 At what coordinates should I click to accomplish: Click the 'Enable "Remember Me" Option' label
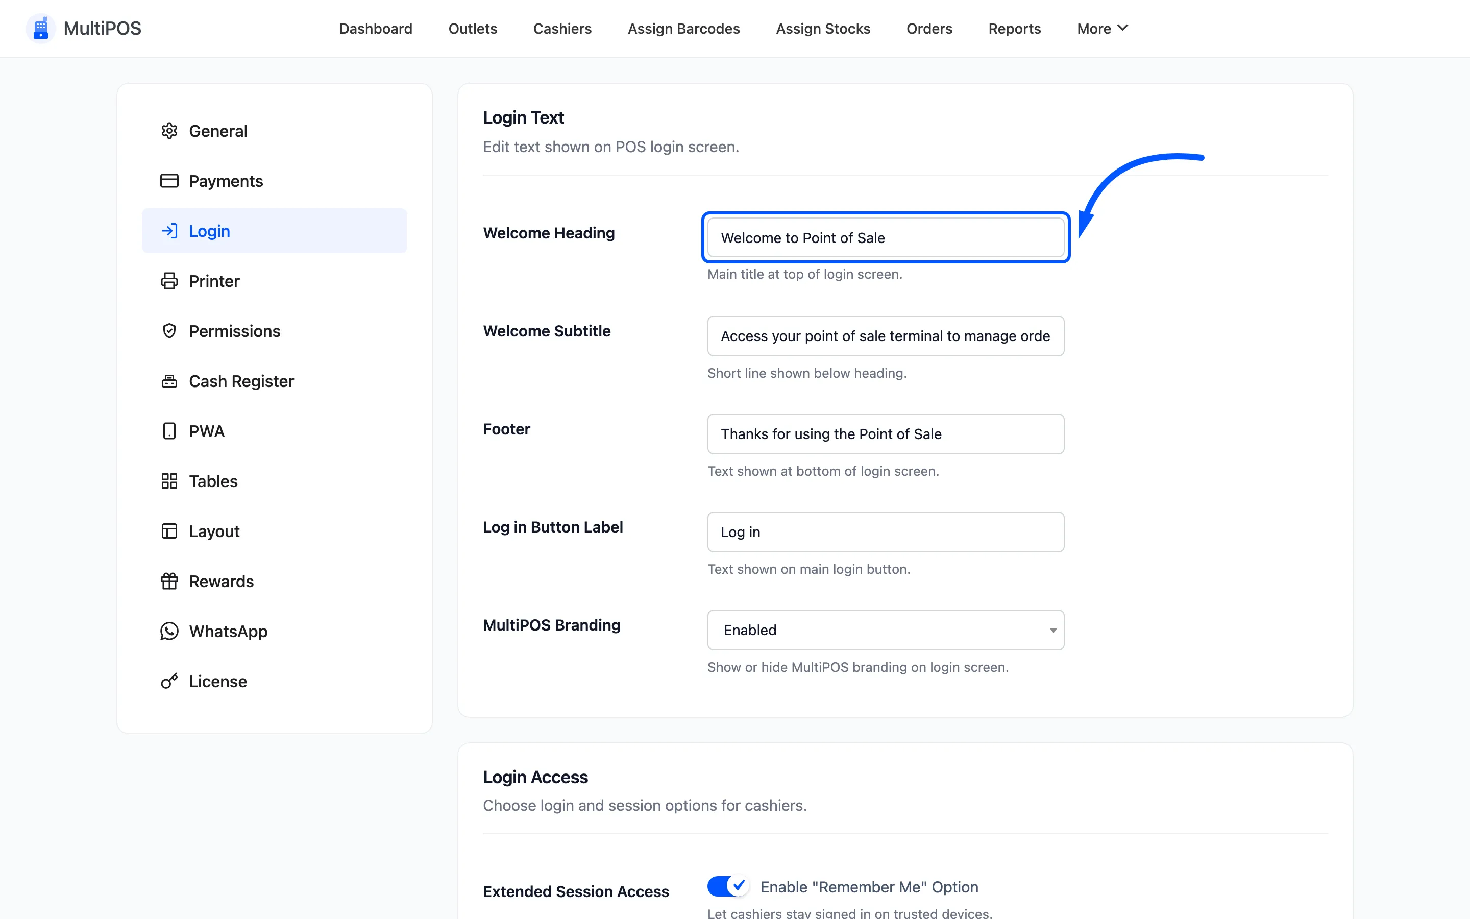click(869, 887)
